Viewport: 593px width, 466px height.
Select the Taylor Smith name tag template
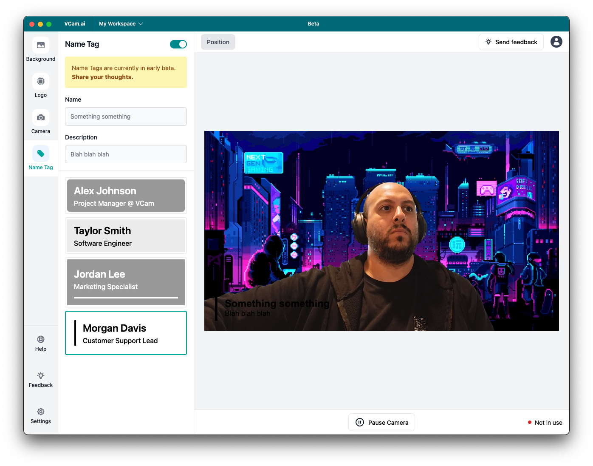tap(126, 236)
